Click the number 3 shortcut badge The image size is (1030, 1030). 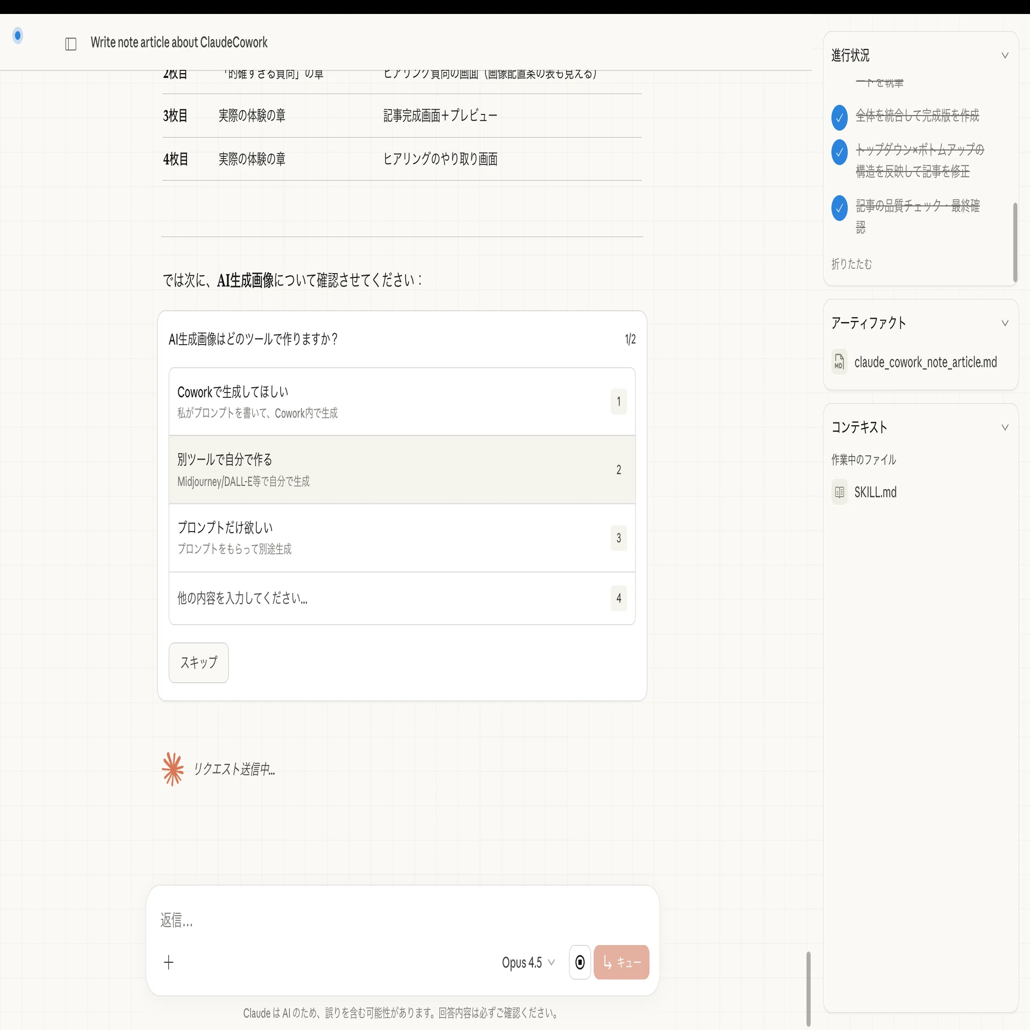[x=619, y=538]
